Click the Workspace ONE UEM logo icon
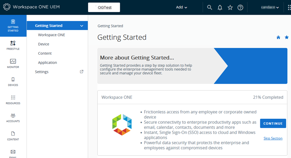291x158 pixels. tap(7, 7)
